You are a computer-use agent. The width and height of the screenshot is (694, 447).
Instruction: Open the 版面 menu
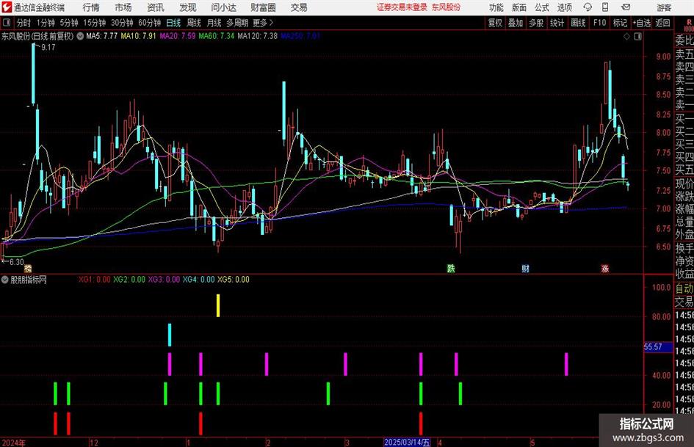click(x=519, y=7)
